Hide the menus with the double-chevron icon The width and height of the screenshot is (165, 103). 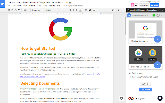[x=119, y=10]
